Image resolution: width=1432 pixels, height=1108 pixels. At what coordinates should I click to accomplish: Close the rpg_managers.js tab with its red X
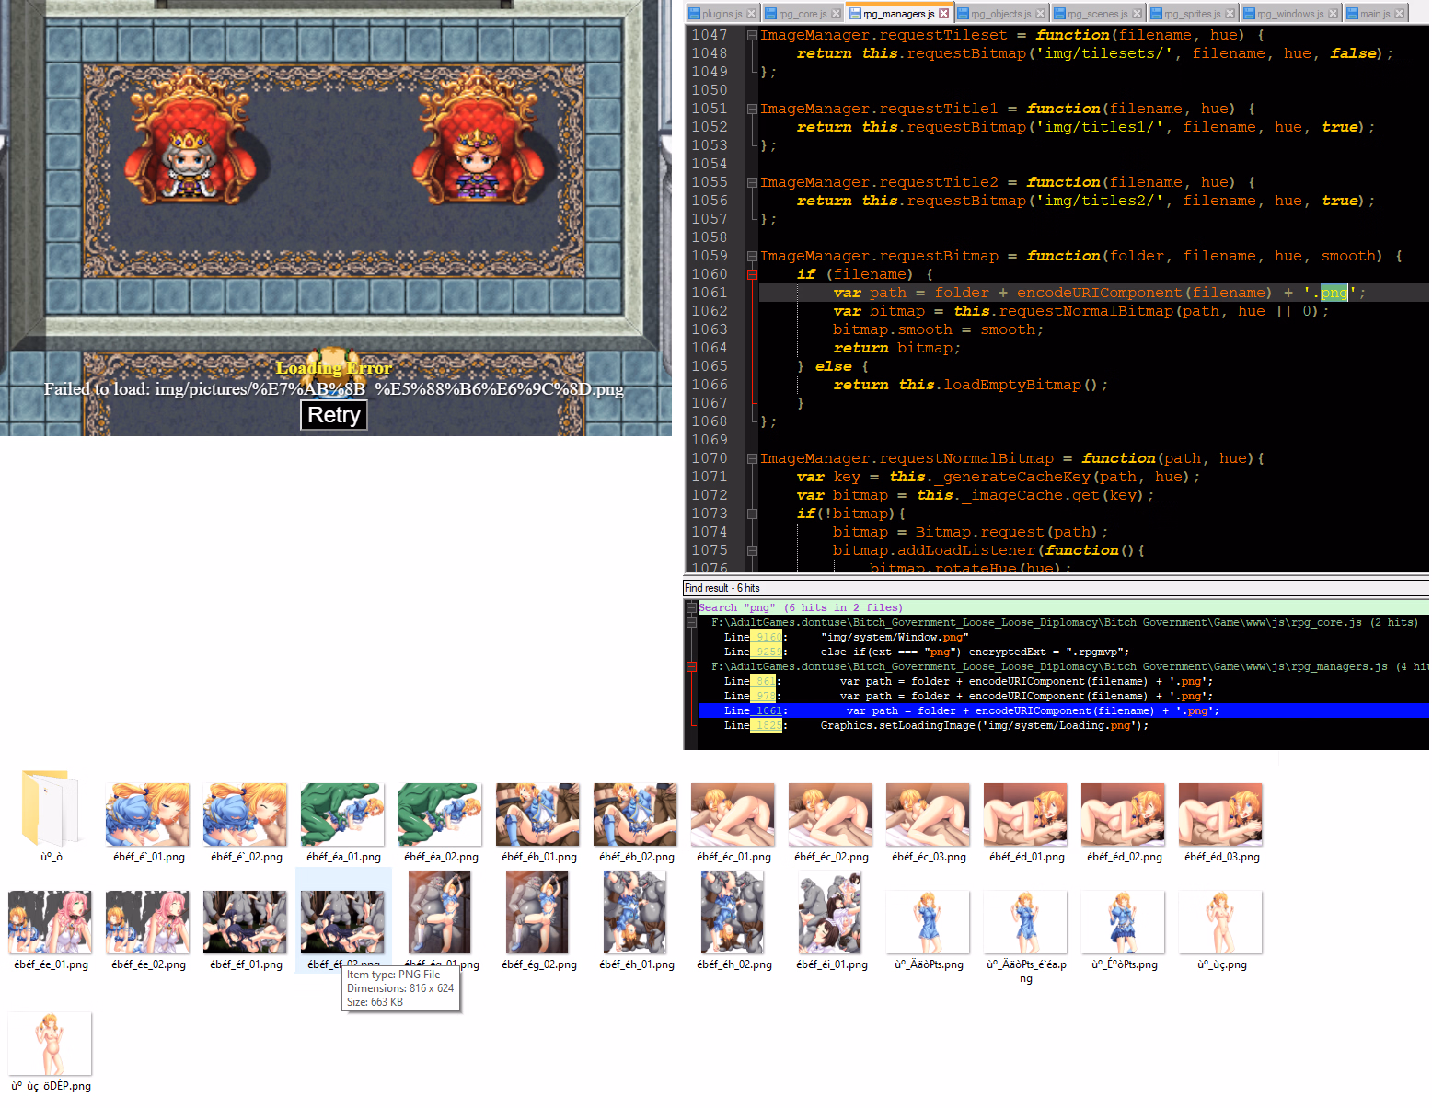click(x=943, y=14)
